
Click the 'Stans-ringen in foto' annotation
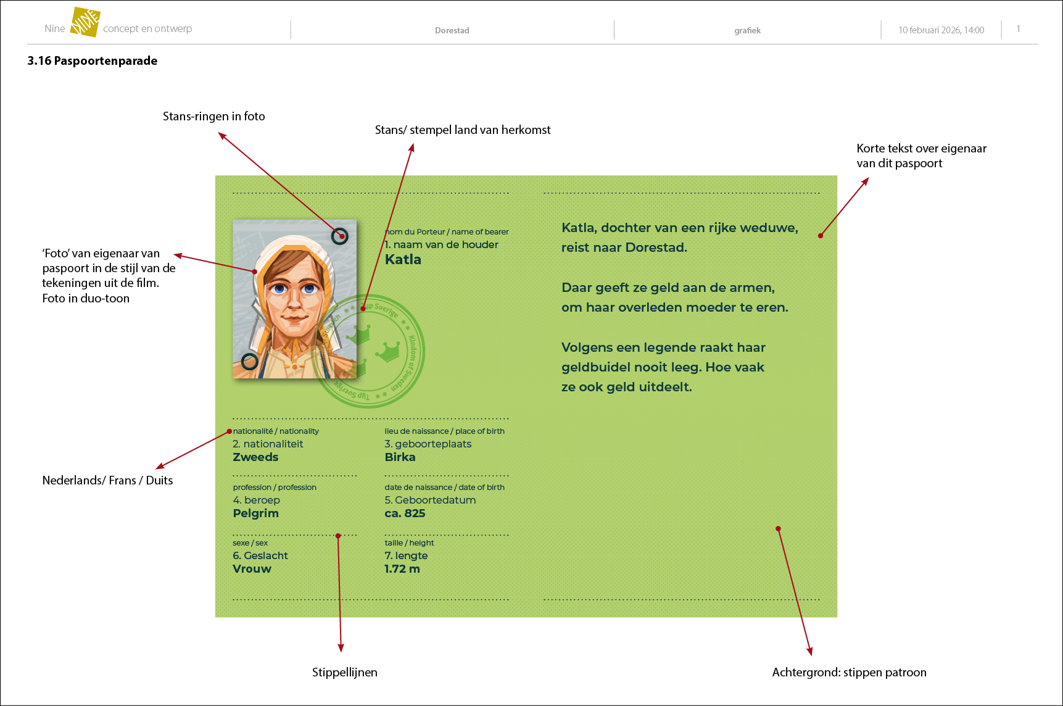pos(213,116)
